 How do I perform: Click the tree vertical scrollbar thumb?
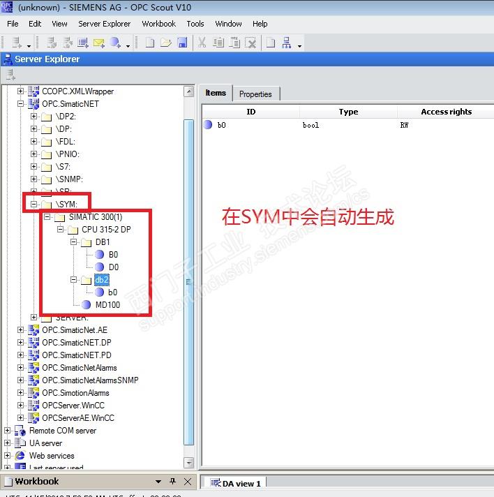pyautogui.click(x=189, y=282)
